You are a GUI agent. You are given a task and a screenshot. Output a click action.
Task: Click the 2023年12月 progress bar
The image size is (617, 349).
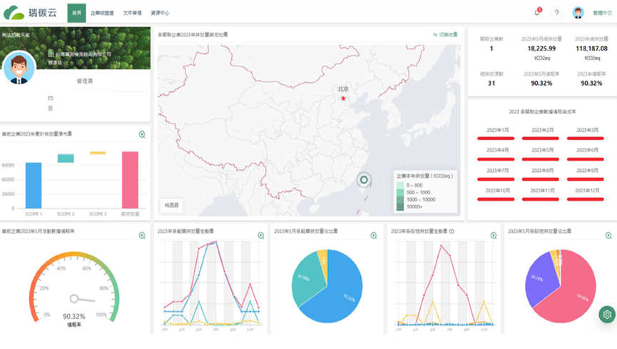587,199
